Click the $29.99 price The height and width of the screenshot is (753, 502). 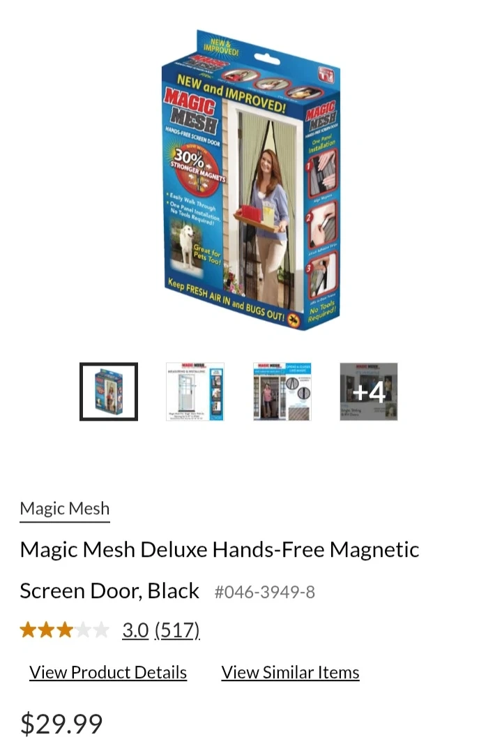click(x=61, y=724)
